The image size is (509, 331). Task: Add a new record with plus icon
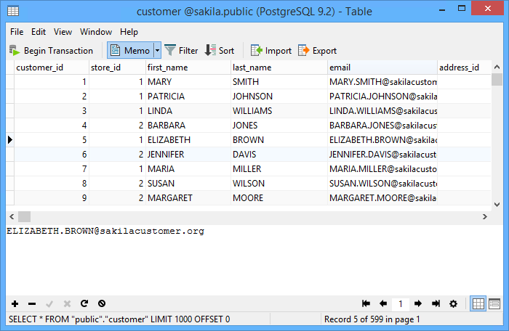15,303
